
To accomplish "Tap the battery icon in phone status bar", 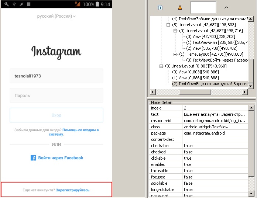I will pyautogui.click(x=97, y=4).
